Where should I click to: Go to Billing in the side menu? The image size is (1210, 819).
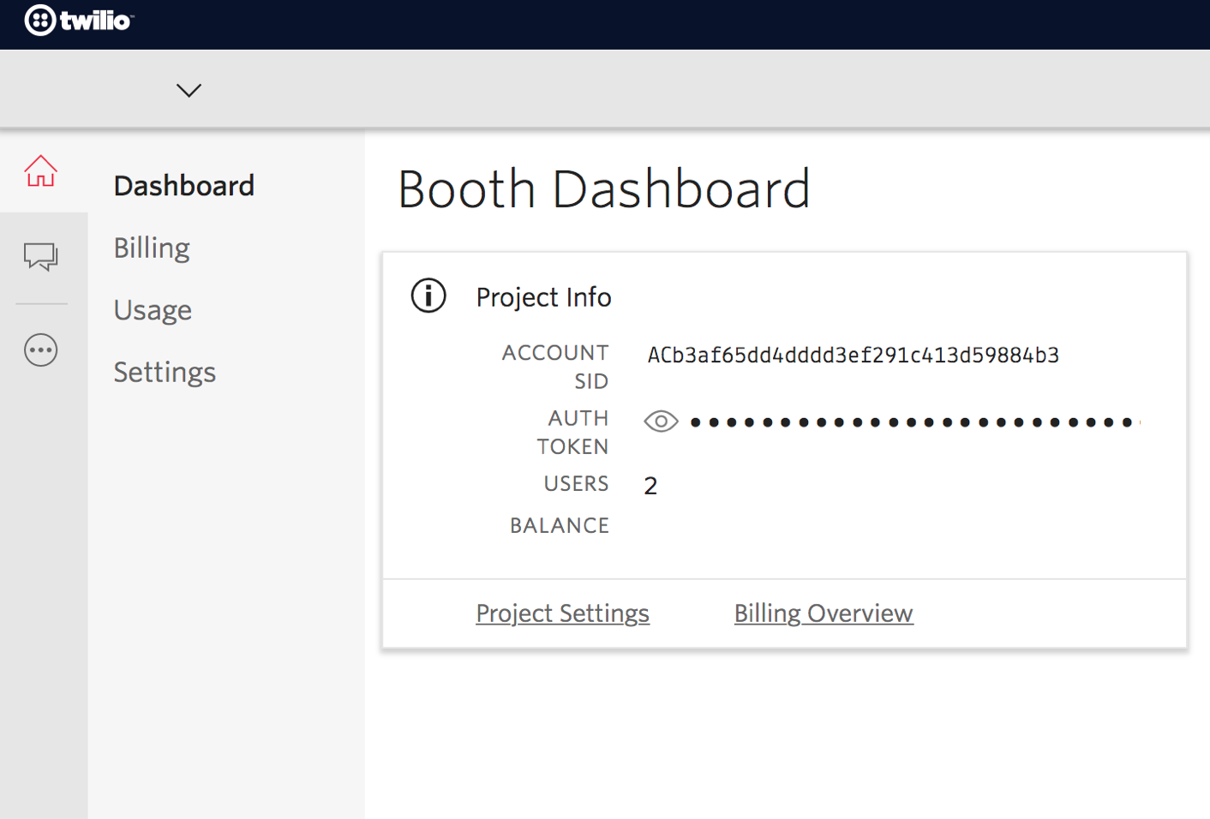(x=152, y=248)
